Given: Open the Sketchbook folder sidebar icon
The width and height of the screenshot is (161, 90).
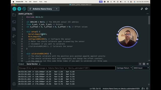Looking at the screenshot, I should click(14, 15).
